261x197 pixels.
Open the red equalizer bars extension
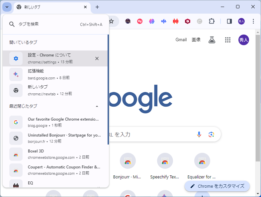pyautogui.click(x=176, y=21)
